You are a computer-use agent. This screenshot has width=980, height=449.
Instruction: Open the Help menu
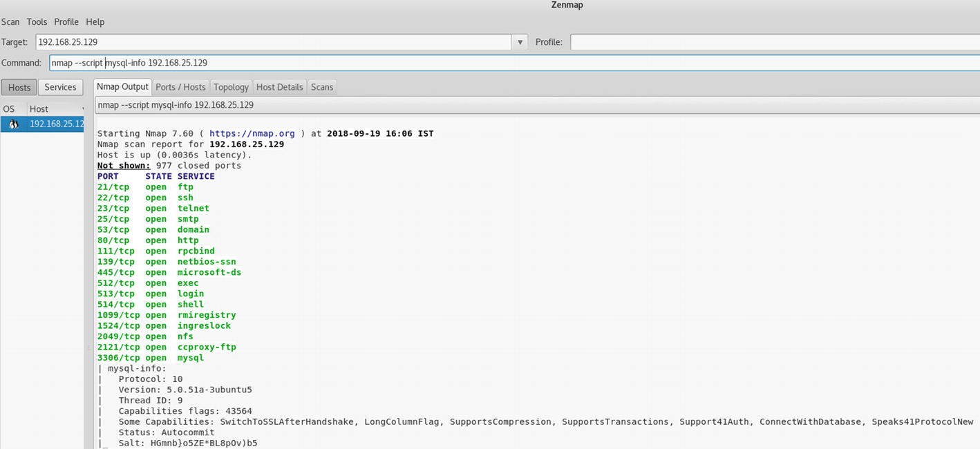(x=95, y=21)
